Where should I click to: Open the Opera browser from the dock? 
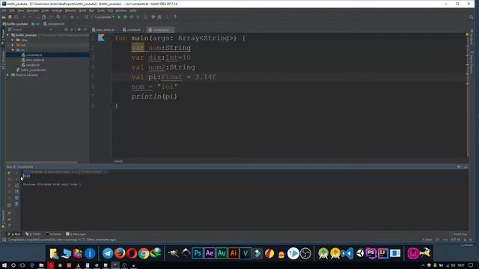pos(132,253)
